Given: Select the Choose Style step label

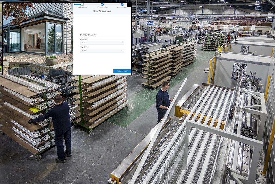Looking at the screenshot, I should click(x=82, y=7).
